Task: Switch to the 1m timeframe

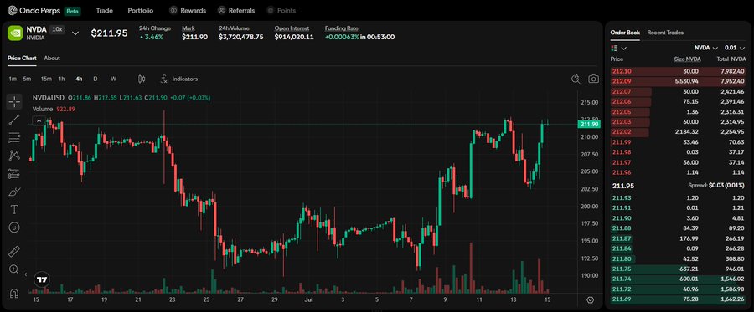Action: point(13,79)
